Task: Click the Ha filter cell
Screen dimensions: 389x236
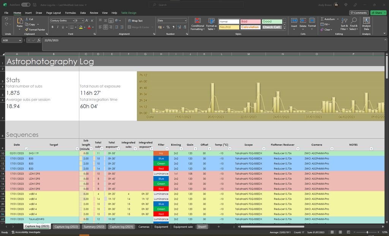Action: coord(161,153)
